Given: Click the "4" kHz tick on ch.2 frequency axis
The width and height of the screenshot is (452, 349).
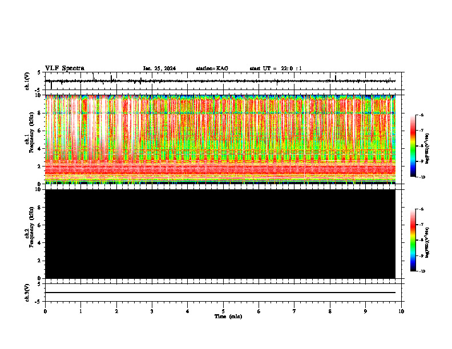Looking at the screenshot, I should (x=40, y=243).
